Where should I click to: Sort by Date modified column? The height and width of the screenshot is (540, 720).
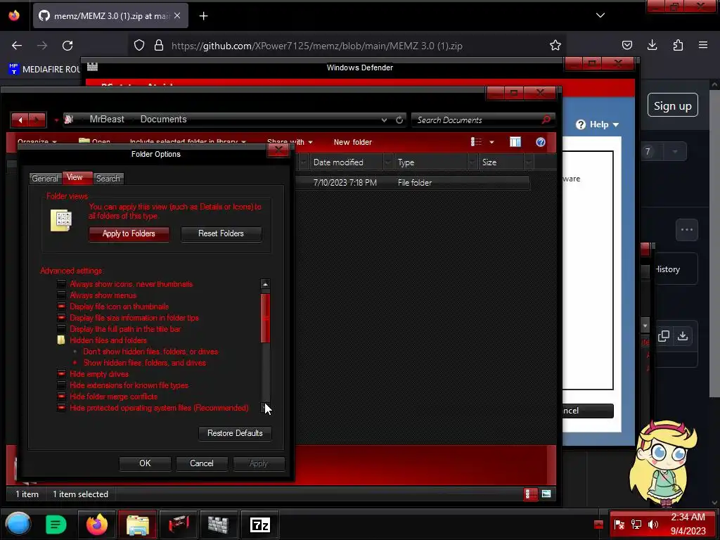(x=347, y=162)
